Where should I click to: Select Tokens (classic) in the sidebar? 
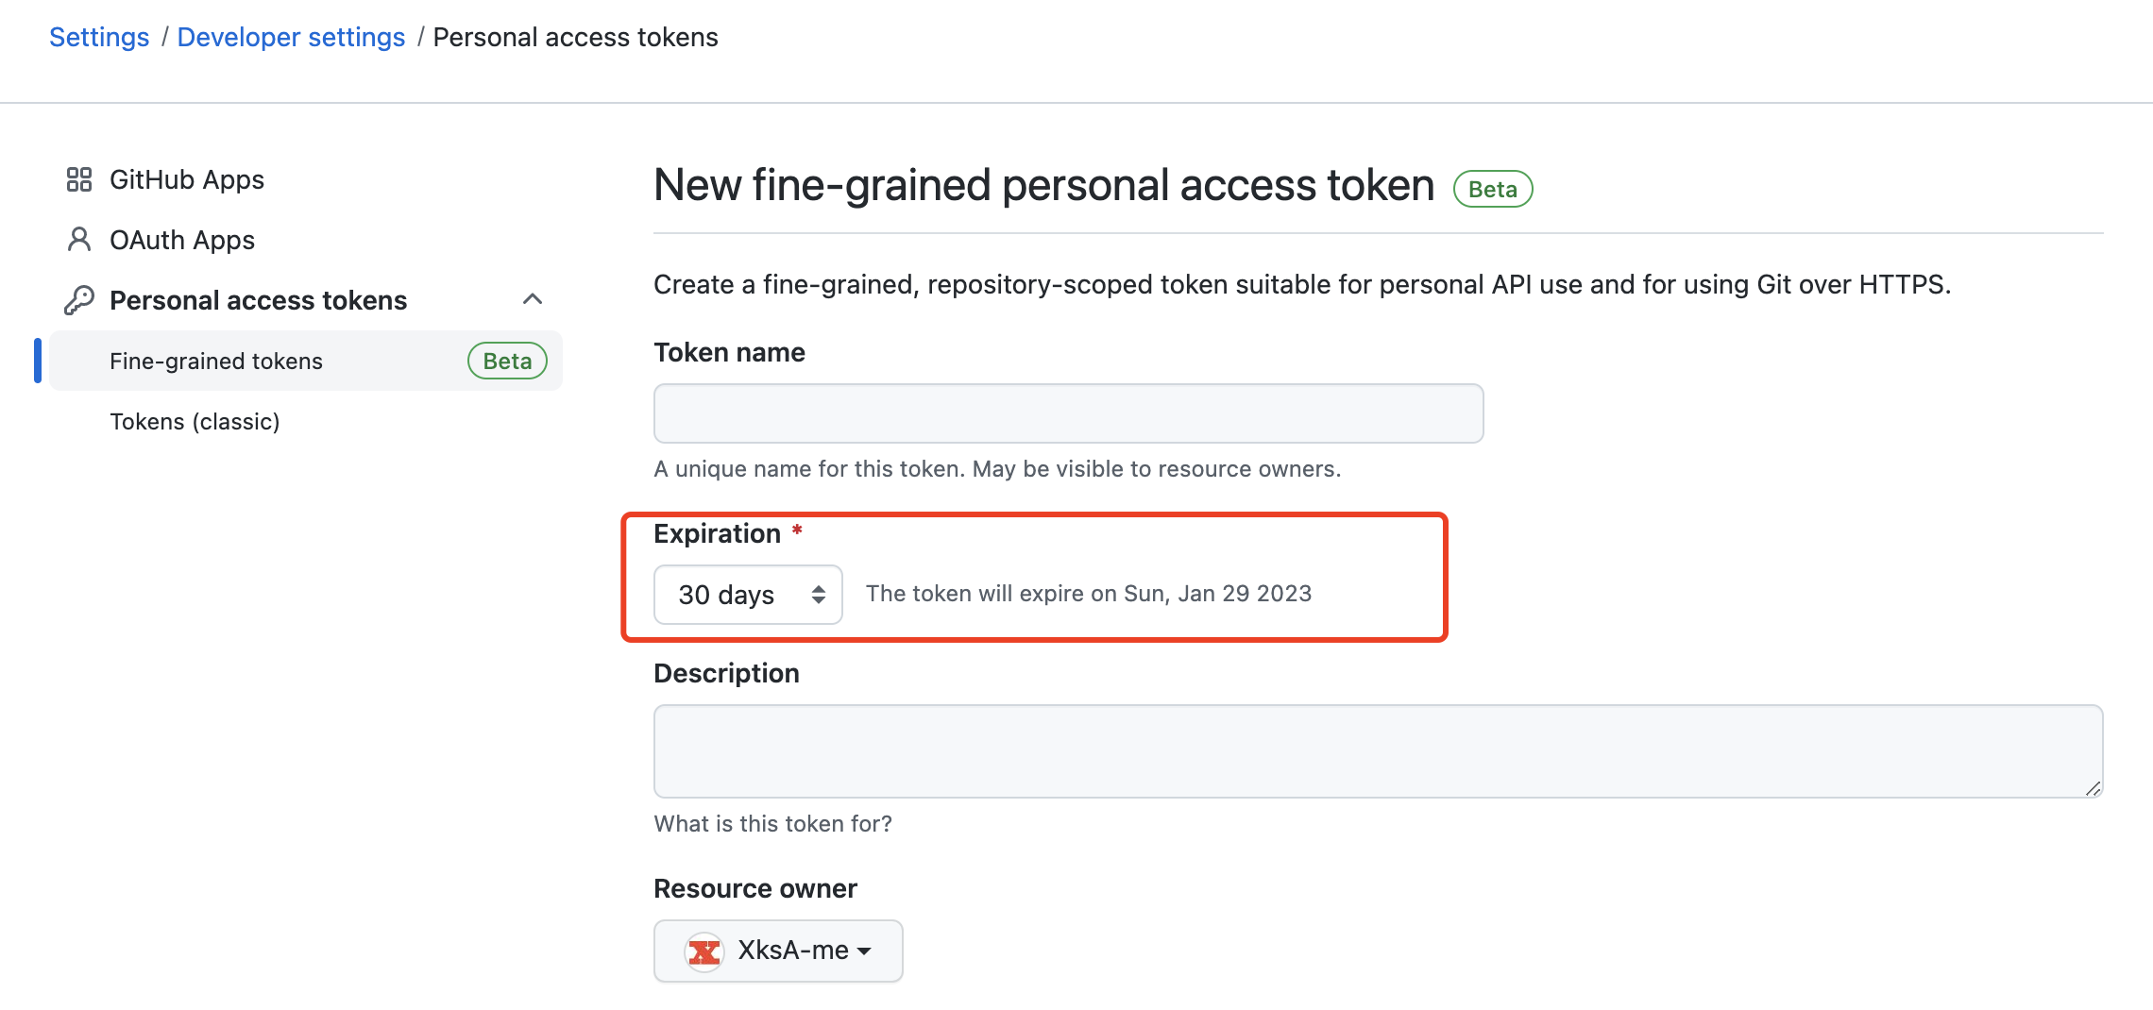pos(195,421)
